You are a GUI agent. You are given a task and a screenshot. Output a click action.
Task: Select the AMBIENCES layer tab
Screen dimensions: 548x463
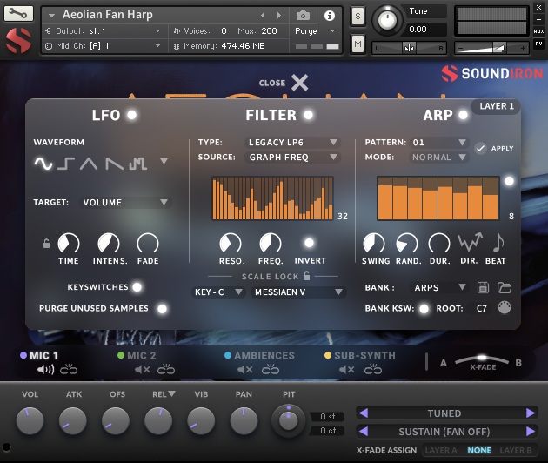pos(264,356)
